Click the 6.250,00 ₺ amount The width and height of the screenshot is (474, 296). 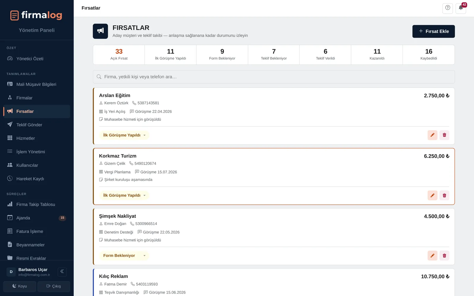437,156
